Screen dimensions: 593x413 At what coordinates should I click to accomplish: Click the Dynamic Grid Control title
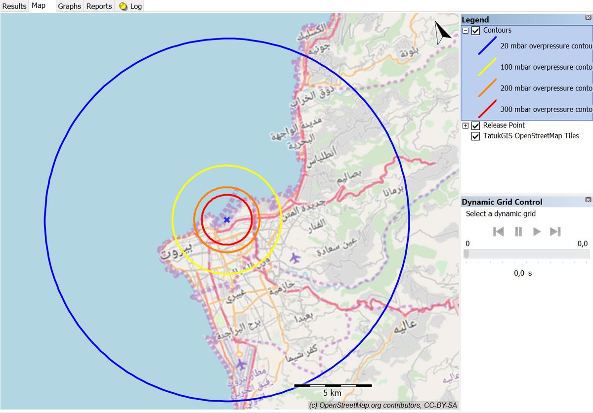pos(502,202)
